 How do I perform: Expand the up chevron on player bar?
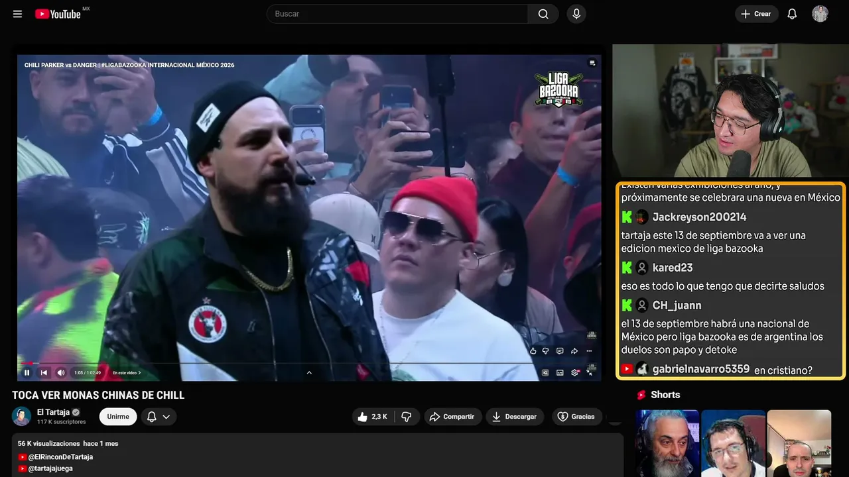point(309,372)
